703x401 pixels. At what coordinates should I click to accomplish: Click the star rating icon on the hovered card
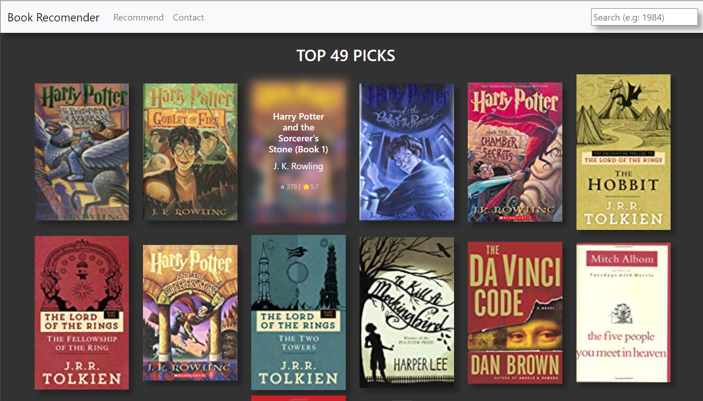click(306, 187)
